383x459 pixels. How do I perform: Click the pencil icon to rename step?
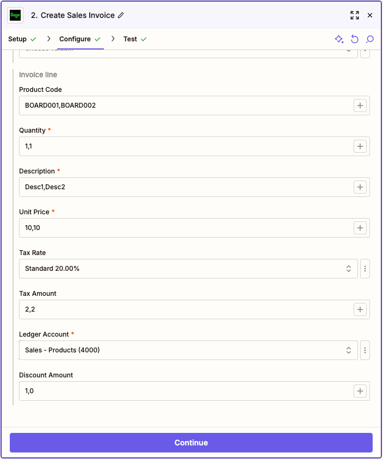pyautogui.click(x=121, y=15)
